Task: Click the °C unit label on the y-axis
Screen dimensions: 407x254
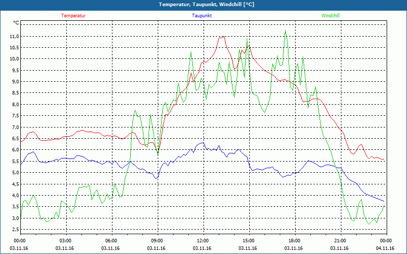Action: click(16, 23)
